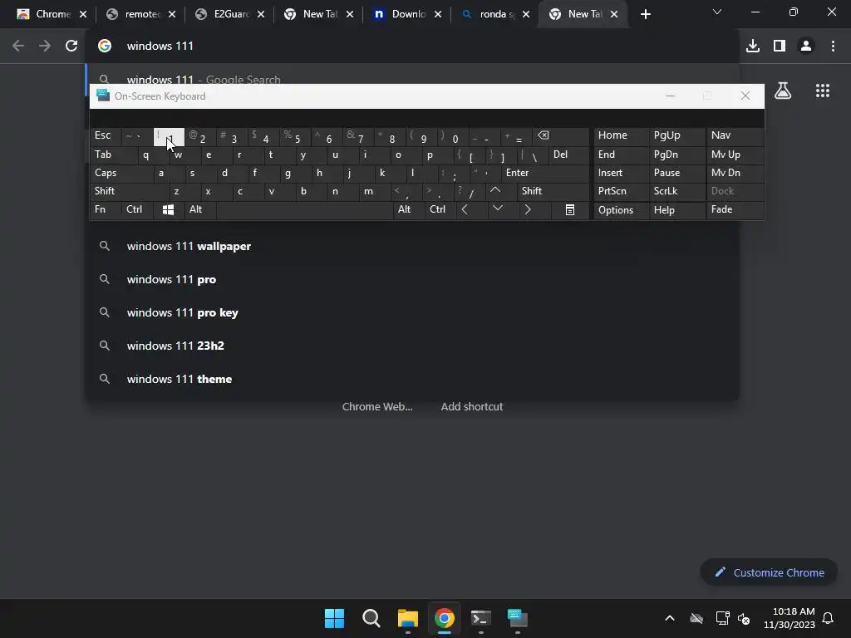The height and width of the screenshot is (638, 851).
Task: Open Terminal from taskbar
Action: 481,618
